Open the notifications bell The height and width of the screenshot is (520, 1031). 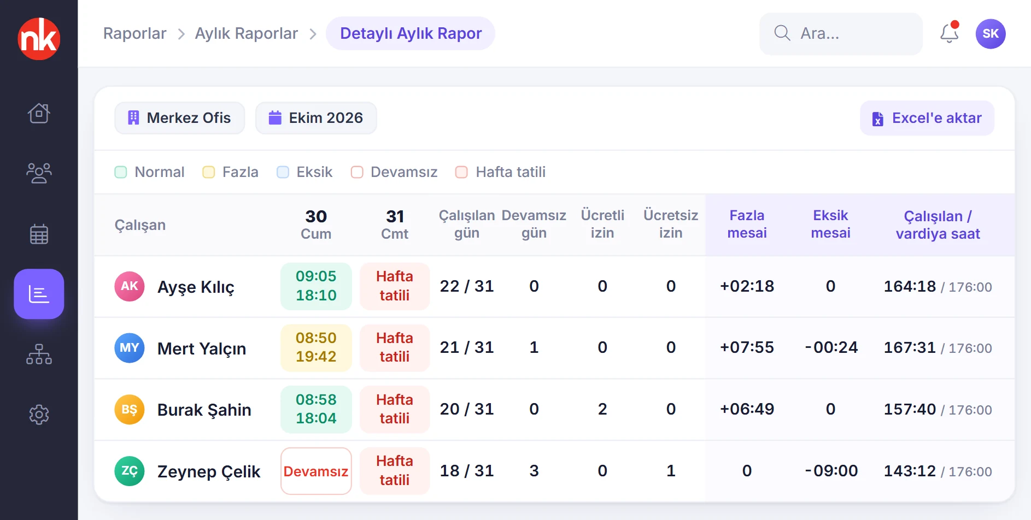(x=950, y=33)
